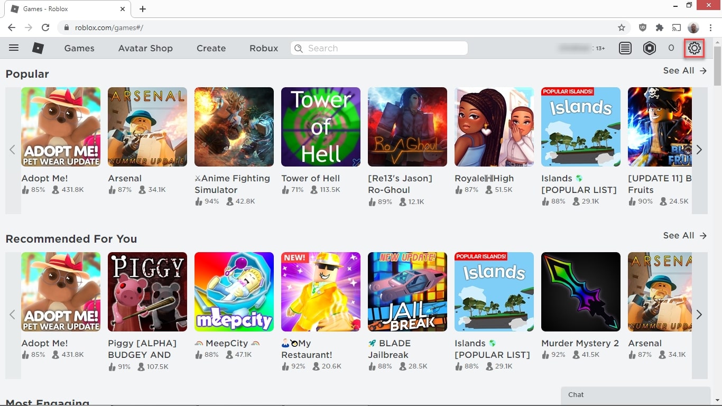Click See All for Popular games
722x406 pixels.
point(685,71)
